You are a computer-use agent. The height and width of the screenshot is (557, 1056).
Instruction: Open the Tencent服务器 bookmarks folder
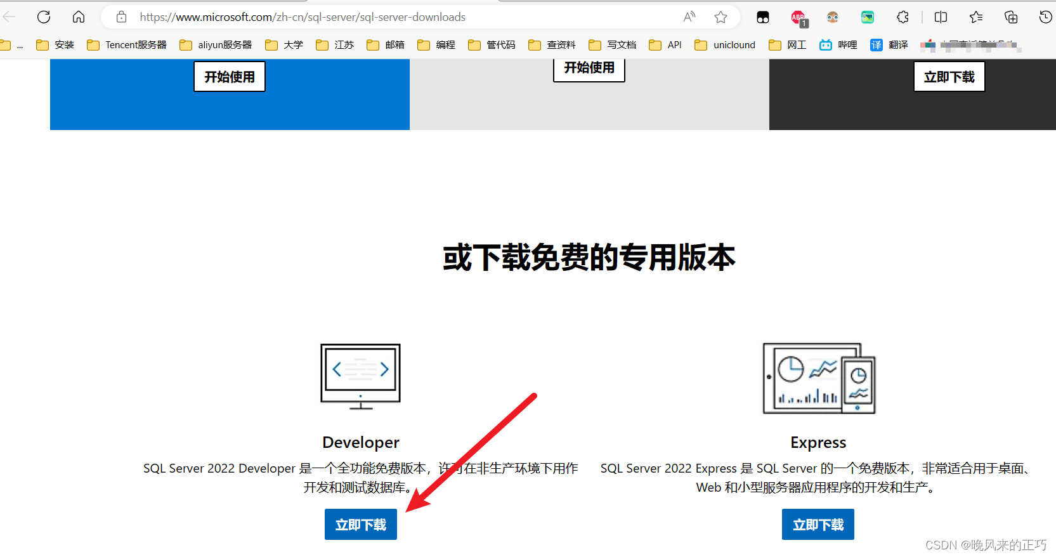[x=127, y=45]
